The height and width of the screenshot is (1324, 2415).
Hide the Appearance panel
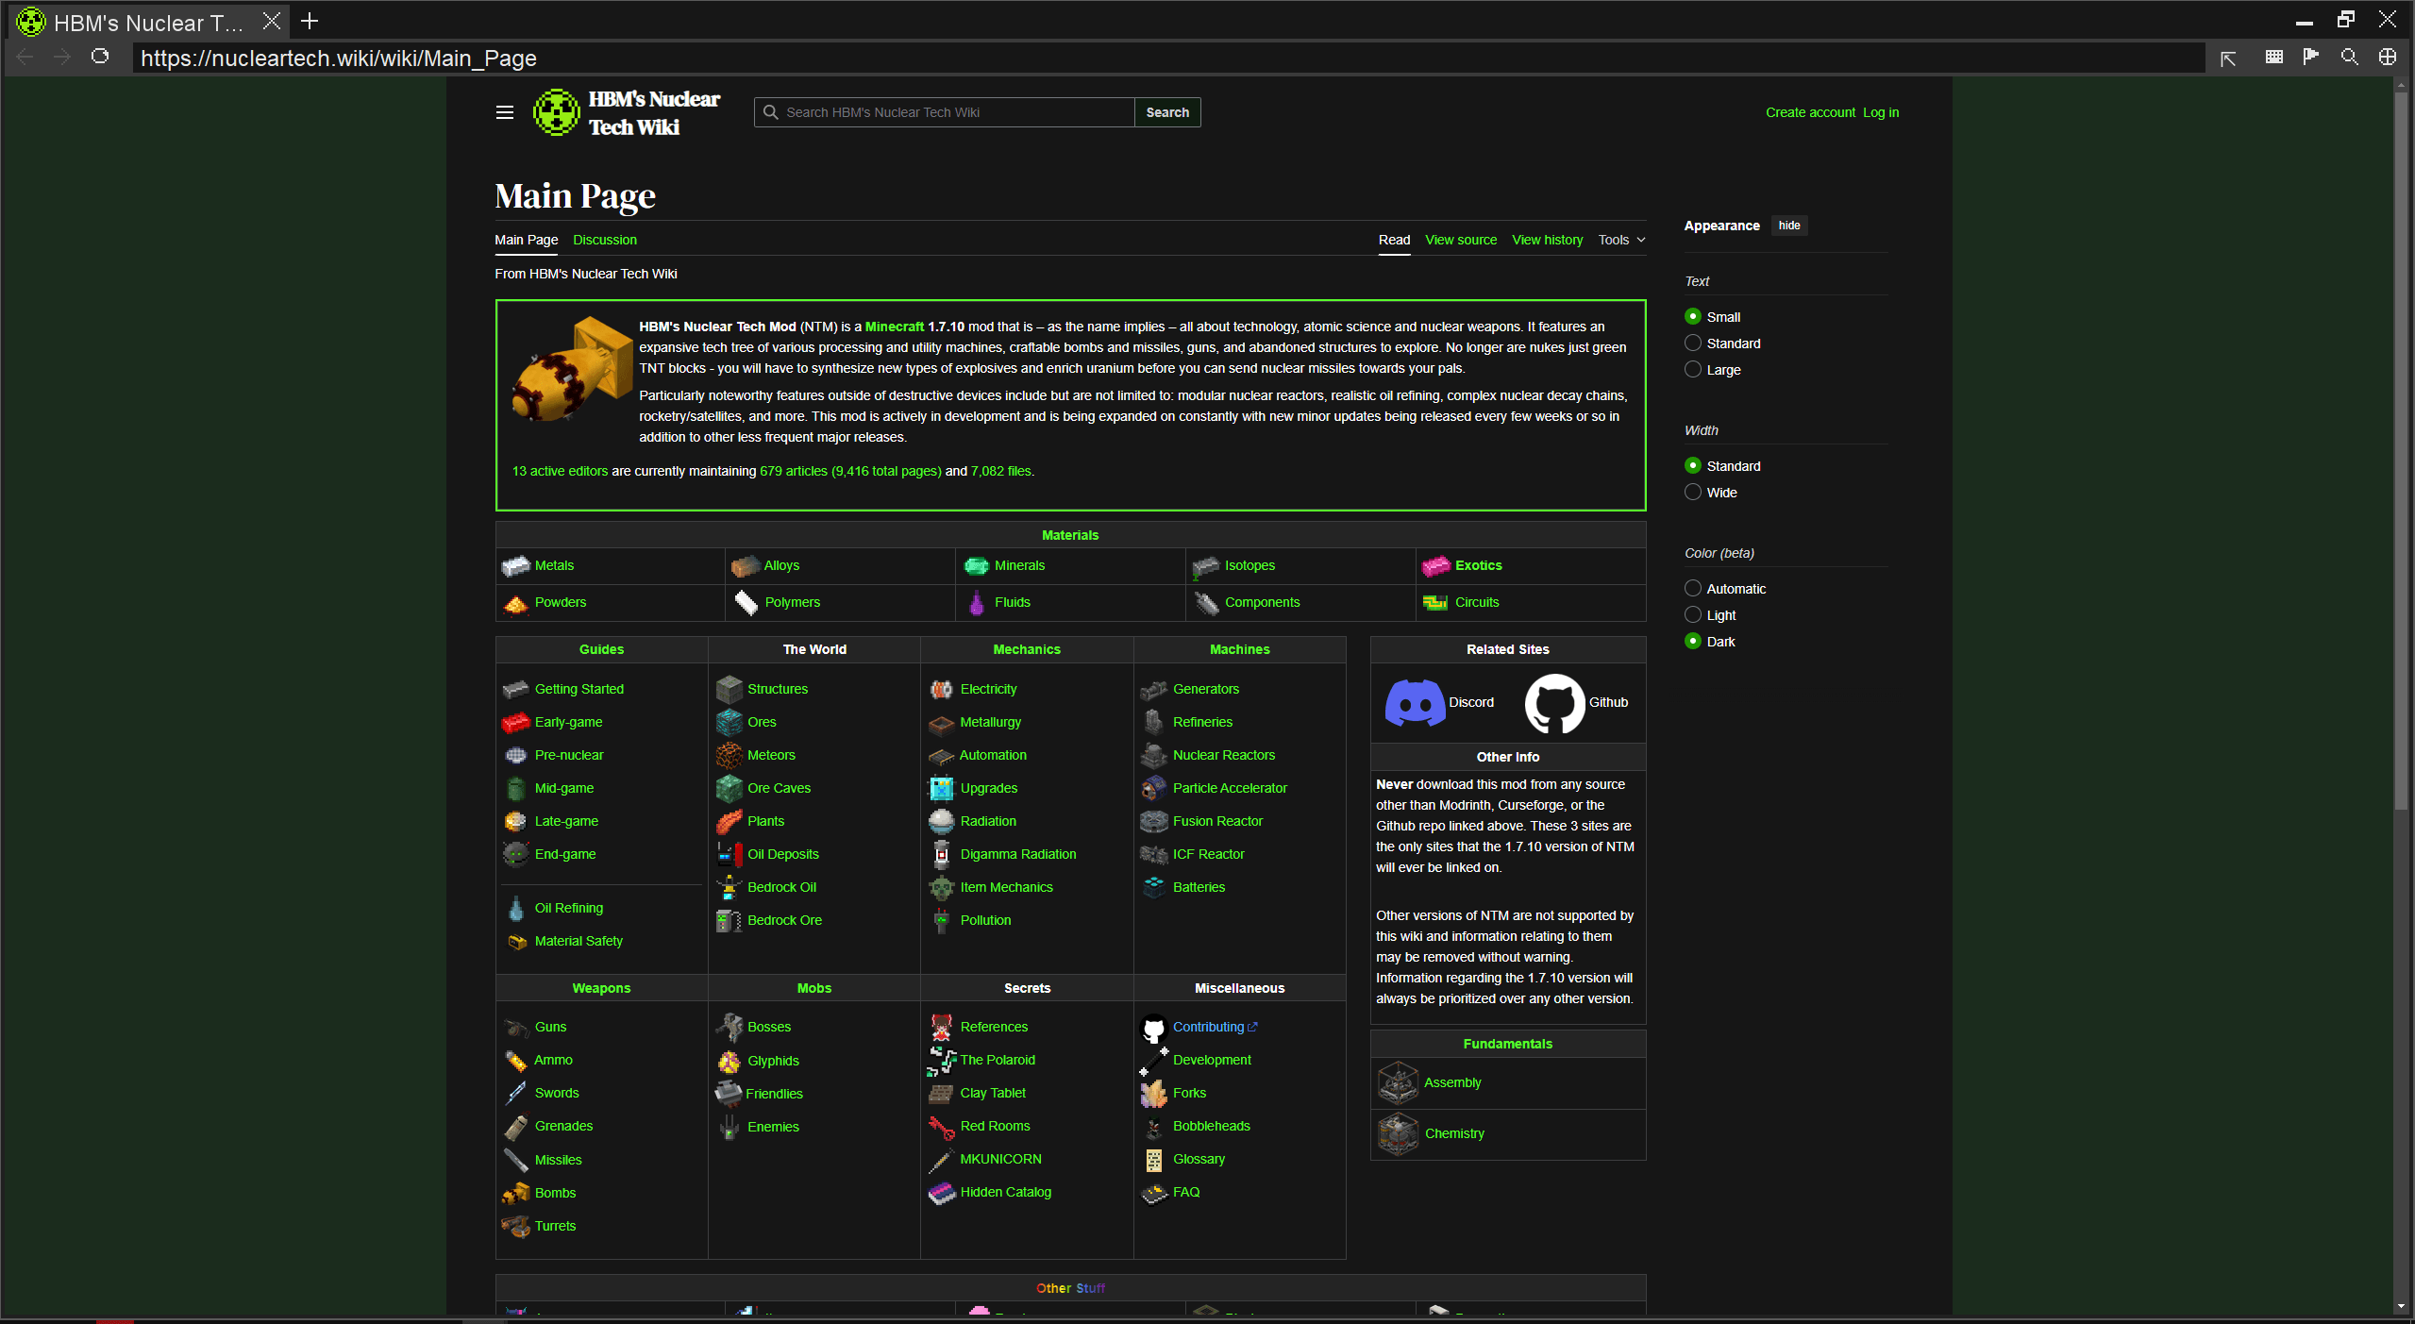pyautogui.click(x=1788, y=226)
